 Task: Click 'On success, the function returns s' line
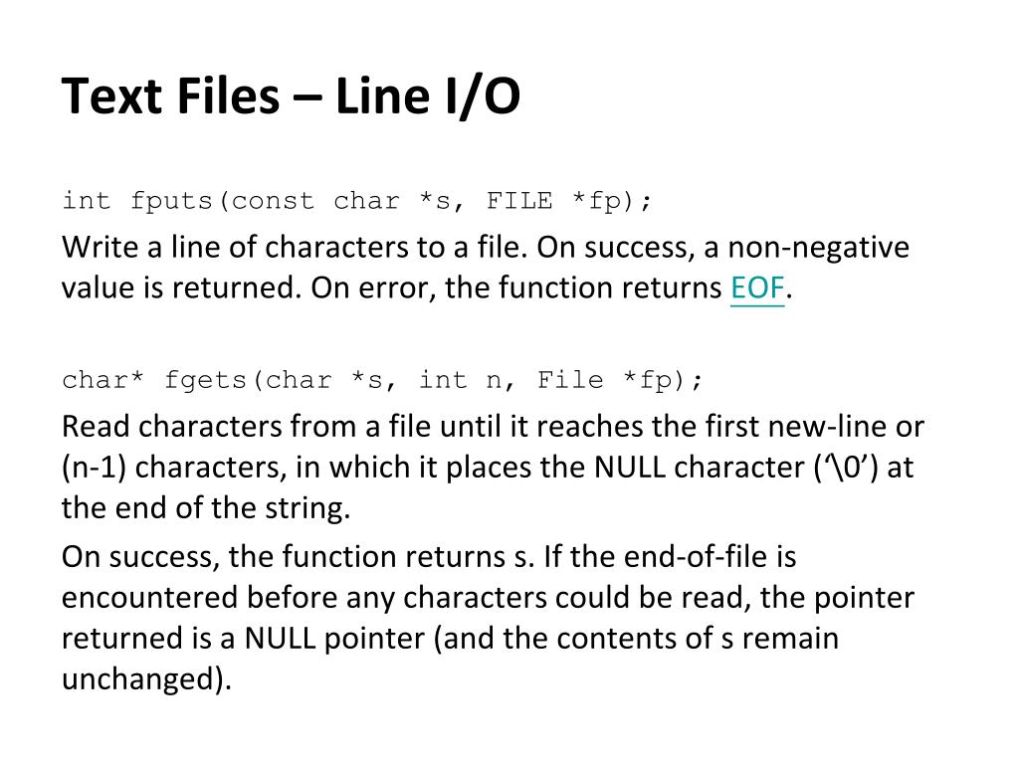point(299,557)
